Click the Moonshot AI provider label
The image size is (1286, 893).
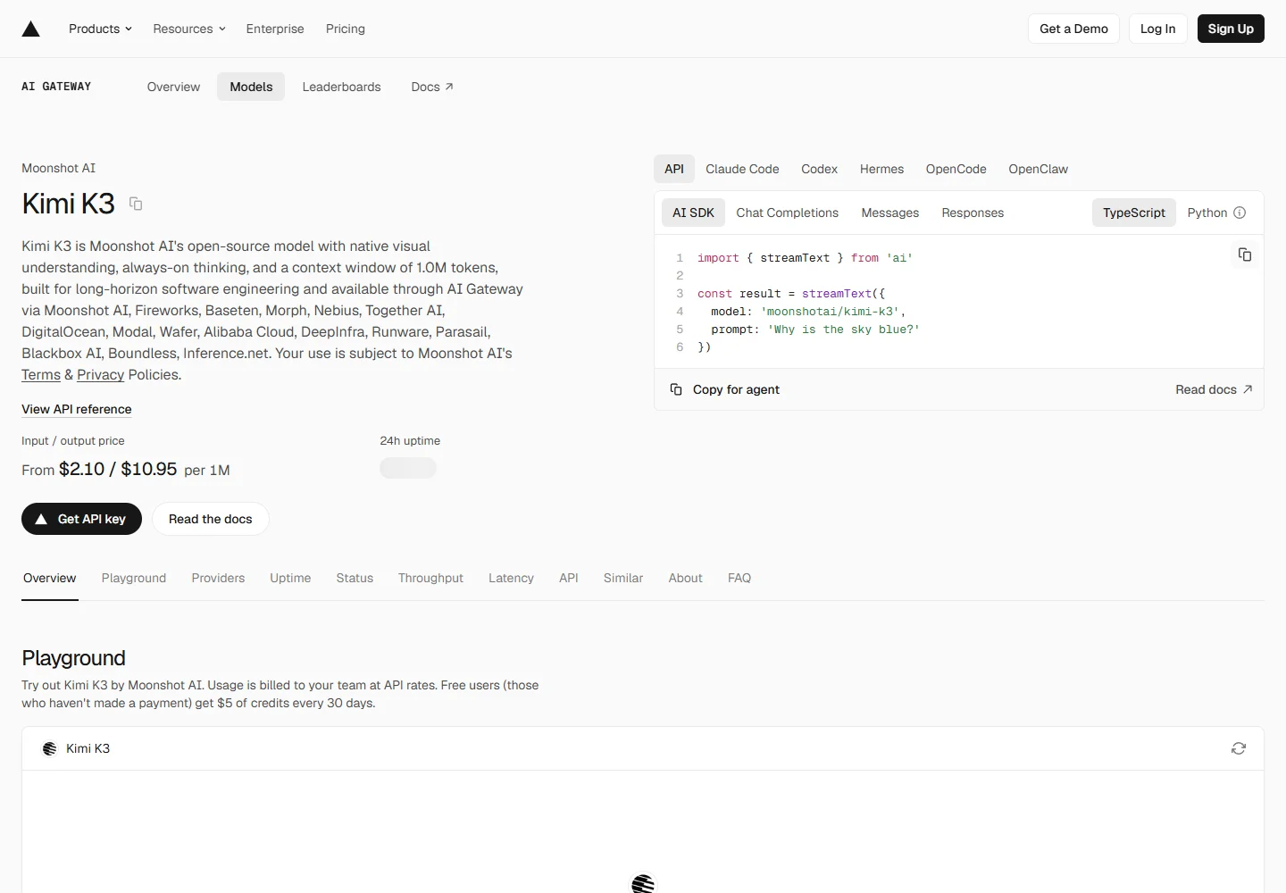pyautogui.click(x=58, y=168)
